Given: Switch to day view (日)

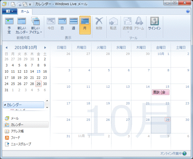Looking at the screenshot, I should click(x=62, y=24).
